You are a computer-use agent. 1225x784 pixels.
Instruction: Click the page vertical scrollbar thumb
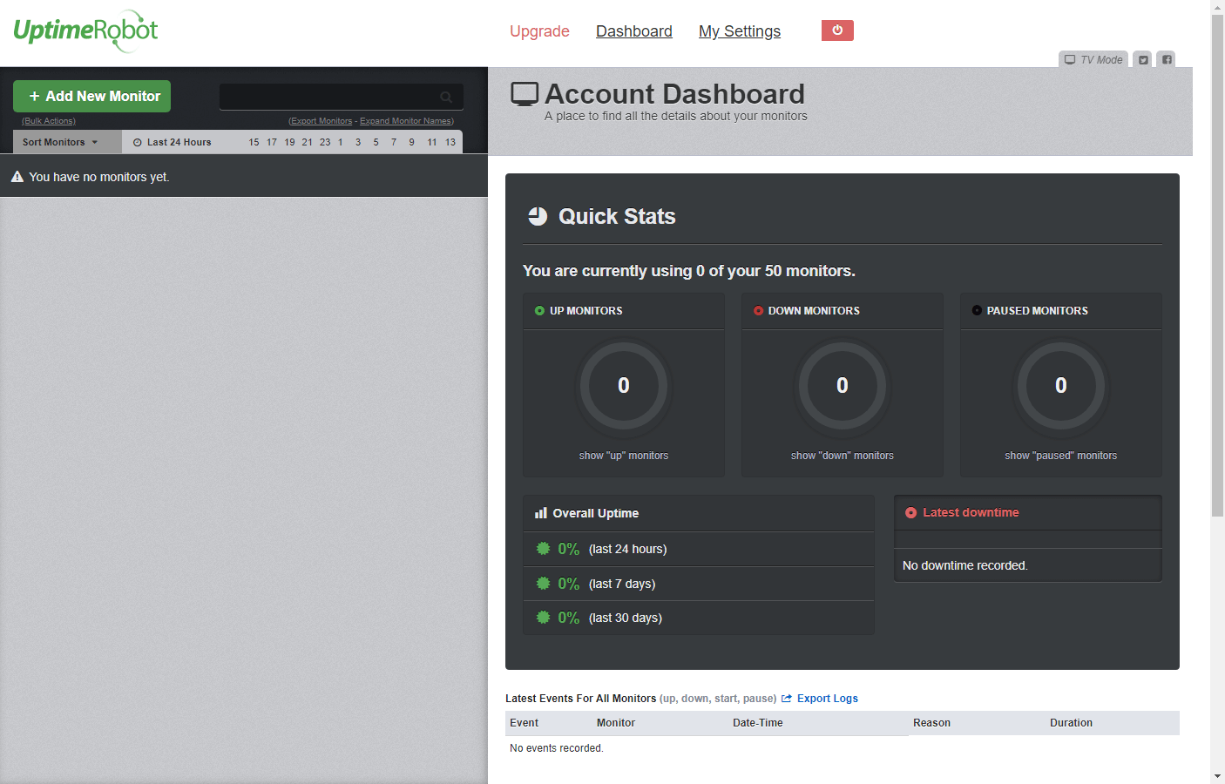click(x=1217, y=266)
